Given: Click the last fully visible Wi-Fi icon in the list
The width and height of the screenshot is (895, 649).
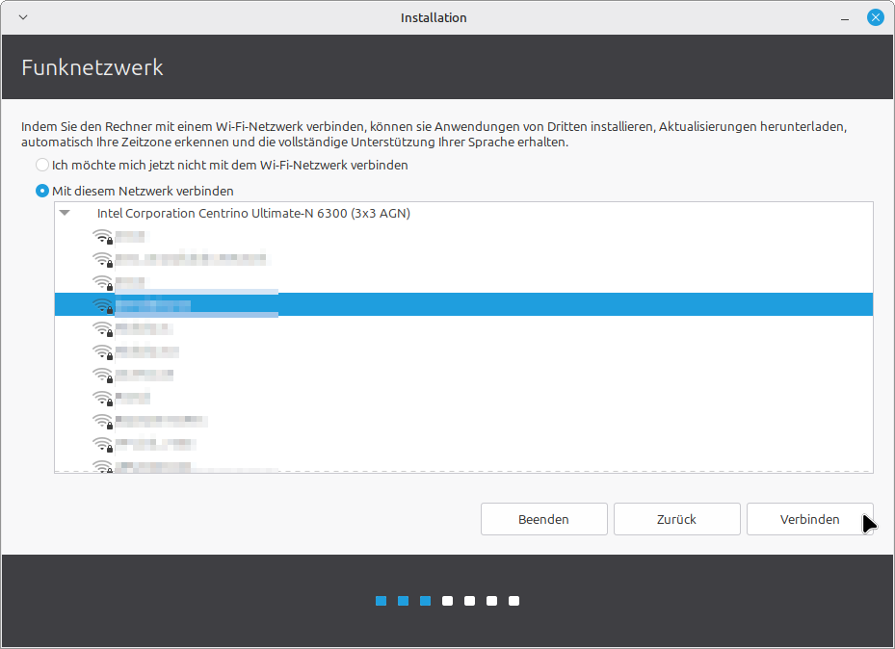Looking at the screenshot, I should pos(102,444).
